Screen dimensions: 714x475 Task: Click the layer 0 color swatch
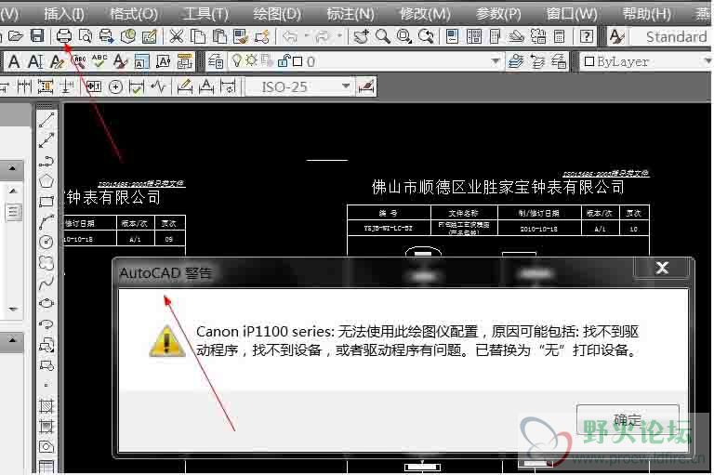coord(297,61)
